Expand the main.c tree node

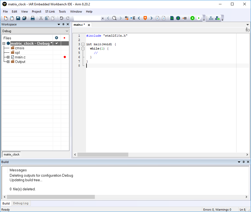tap(8, 57)
